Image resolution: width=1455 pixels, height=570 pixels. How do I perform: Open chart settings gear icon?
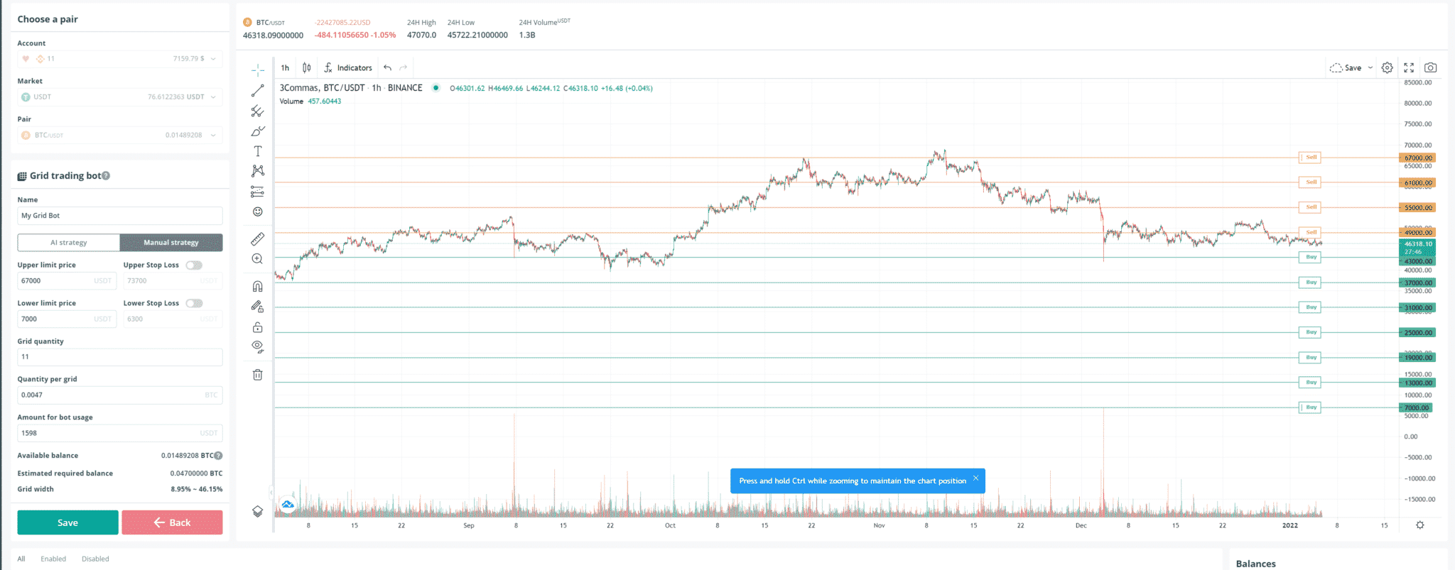1388,68
